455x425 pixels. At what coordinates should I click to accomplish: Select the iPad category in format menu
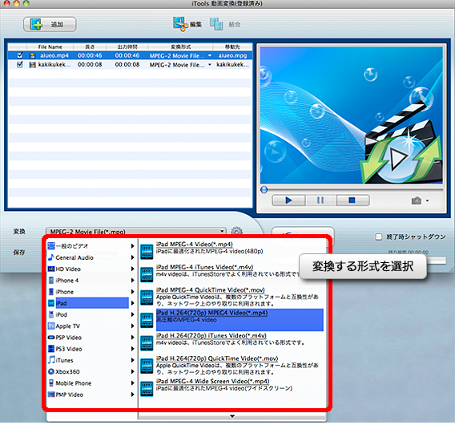[88, 303]
